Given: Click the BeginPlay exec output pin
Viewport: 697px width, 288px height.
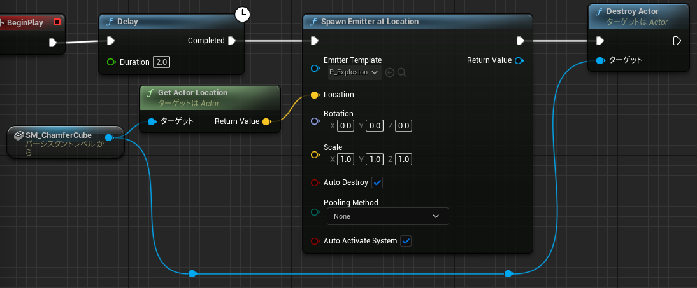Looking at the screenshot, I should (x=53, y=43).
